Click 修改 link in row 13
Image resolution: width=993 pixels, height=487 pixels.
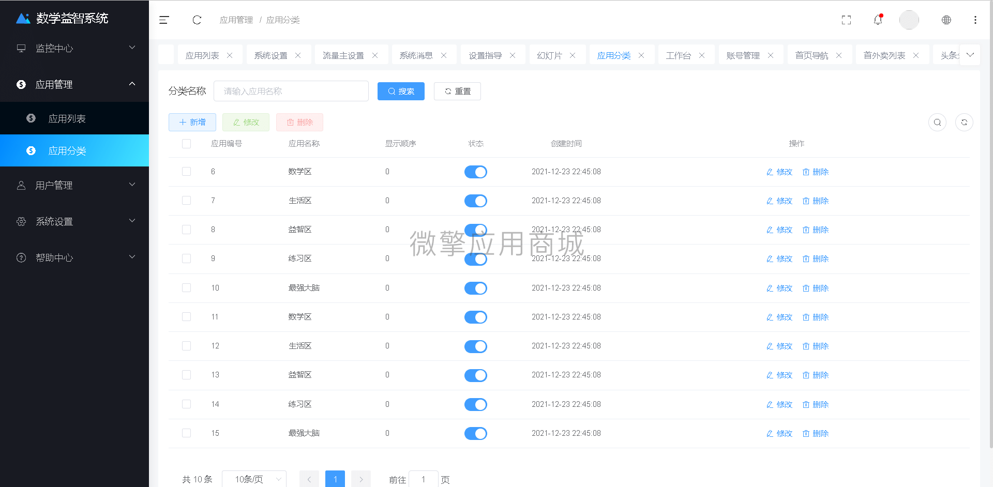[779, 375]
